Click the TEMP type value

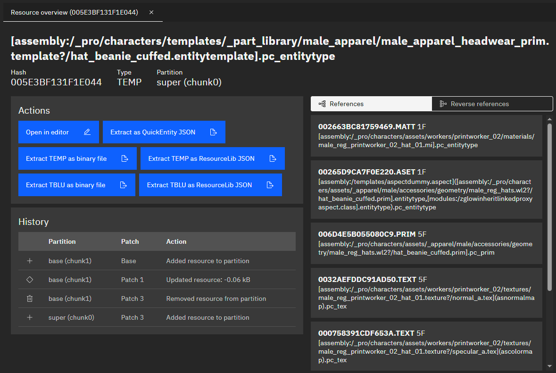pyautogui.click(x=129, y=82)
